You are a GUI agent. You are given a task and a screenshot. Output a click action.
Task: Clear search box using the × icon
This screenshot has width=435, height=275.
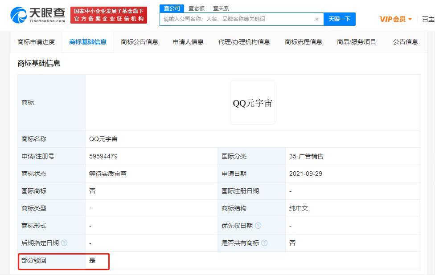coord(317,19)
